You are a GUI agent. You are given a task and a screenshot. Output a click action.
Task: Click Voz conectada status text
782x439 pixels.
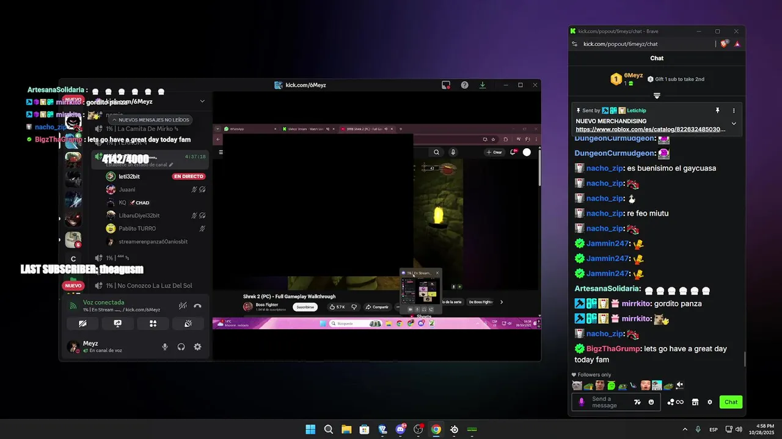tap(103, 302)
